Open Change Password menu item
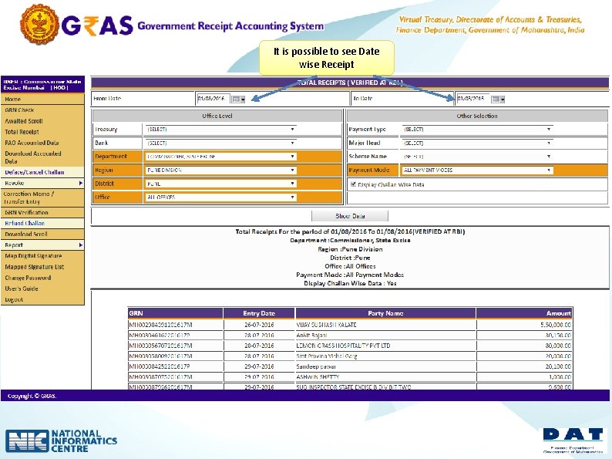Viewport: 612px width, 459px height. pyautogui.click(x=42, y=278)
